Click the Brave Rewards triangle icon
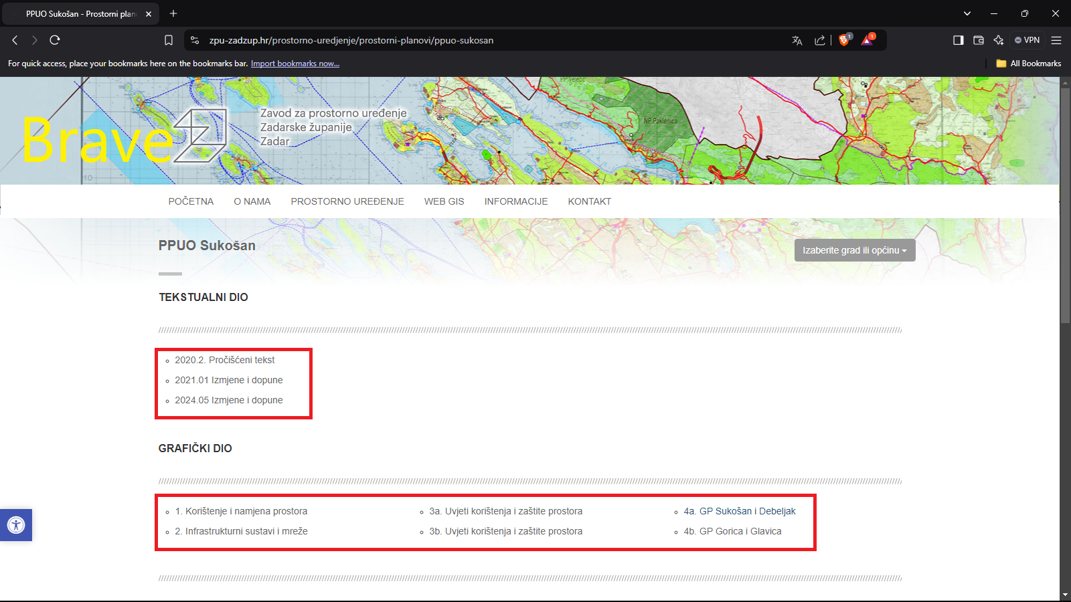 [868, 40]
